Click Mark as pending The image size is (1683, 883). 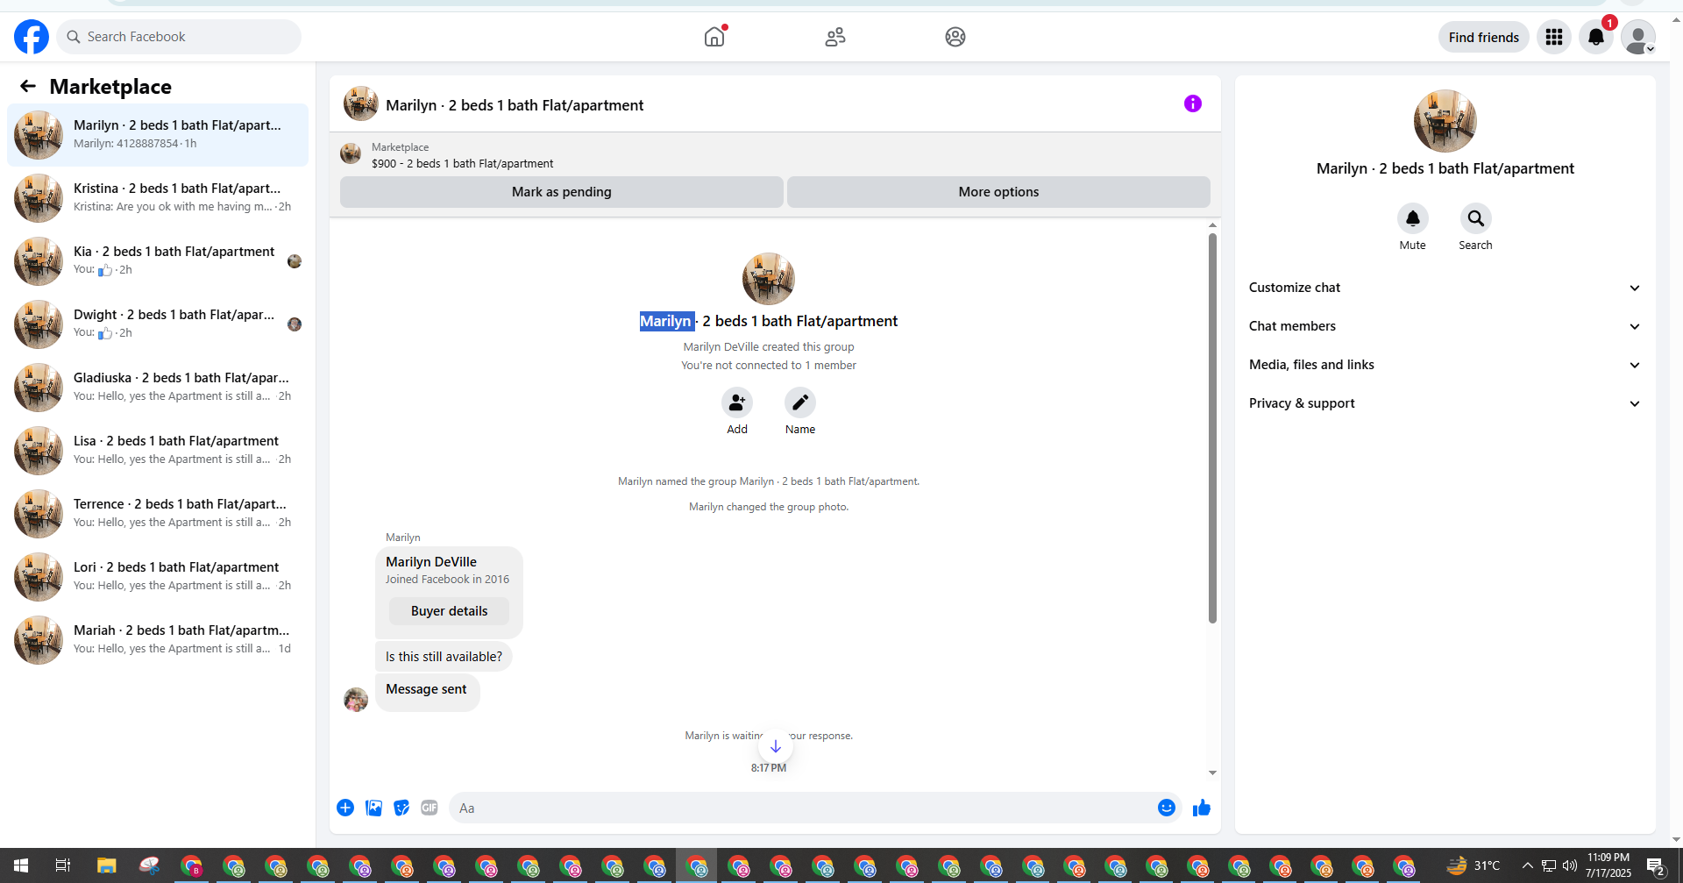(x=562, y=192)
